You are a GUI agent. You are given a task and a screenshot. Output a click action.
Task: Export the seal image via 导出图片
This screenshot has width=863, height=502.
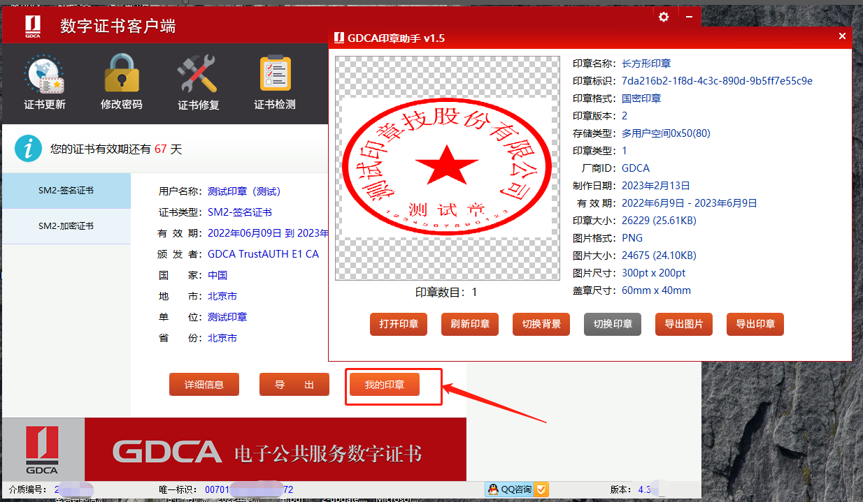(x=684, y=324)
